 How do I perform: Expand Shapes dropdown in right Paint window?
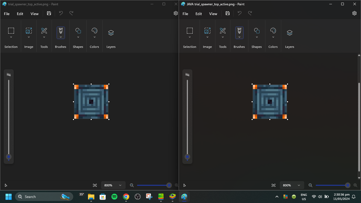(x=257, y=37)
